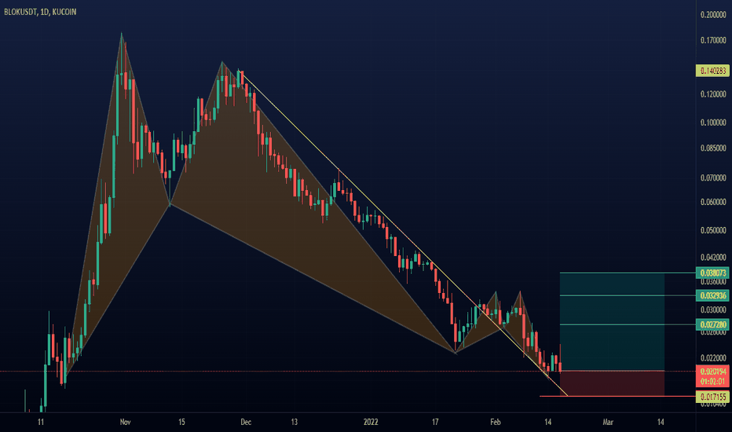Select the yellow descending trendline
Screen dimensions: 732x432
403,233
